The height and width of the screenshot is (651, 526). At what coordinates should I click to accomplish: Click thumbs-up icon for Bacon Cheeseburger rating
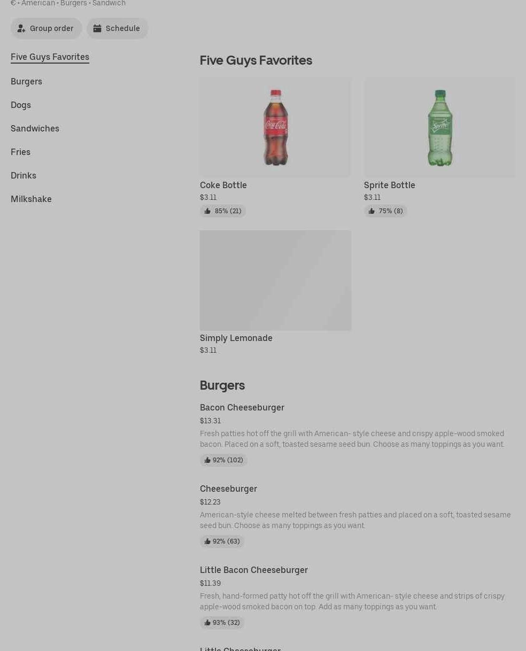coord(207,460)
